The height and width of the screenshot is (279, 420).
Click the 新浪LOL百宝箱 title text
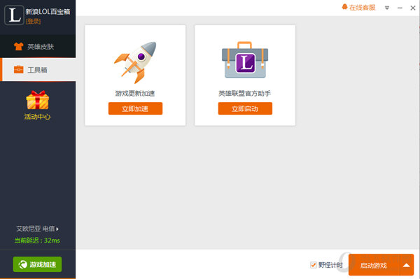pyautogui.click(x=48, y=12)
